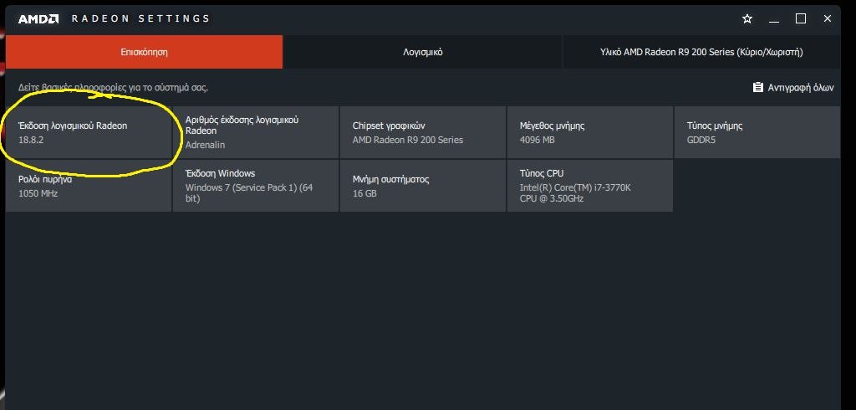Select the Τύπος μνήμης GDDR5 tile
Image resolution: width=856 pixels, height=410 pixels.
point(757,132)
